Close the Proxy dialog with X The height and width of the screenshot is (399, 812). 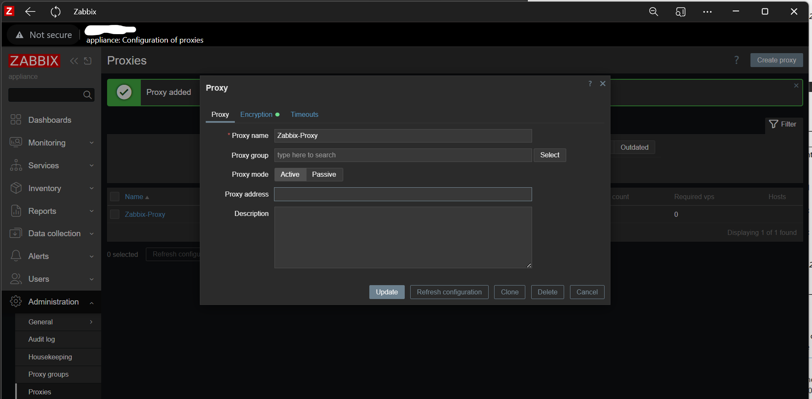pos(603,84)
